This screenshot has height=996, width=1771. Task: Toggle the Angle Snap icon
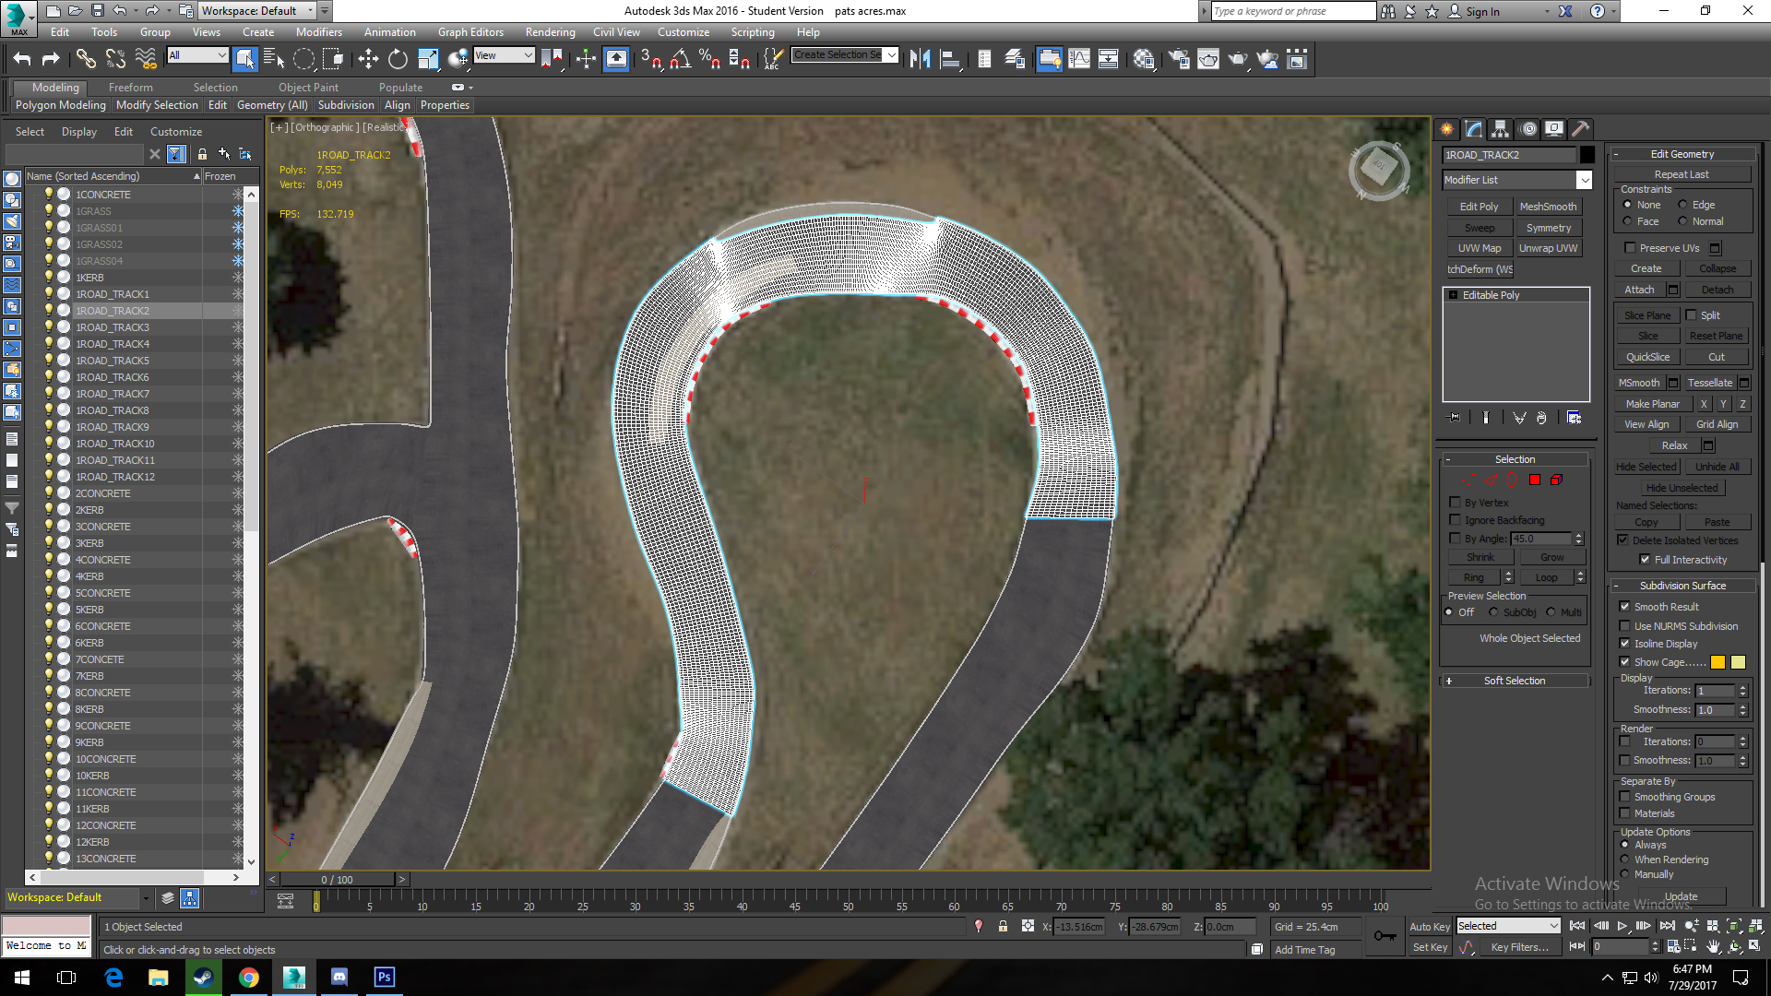681,60
